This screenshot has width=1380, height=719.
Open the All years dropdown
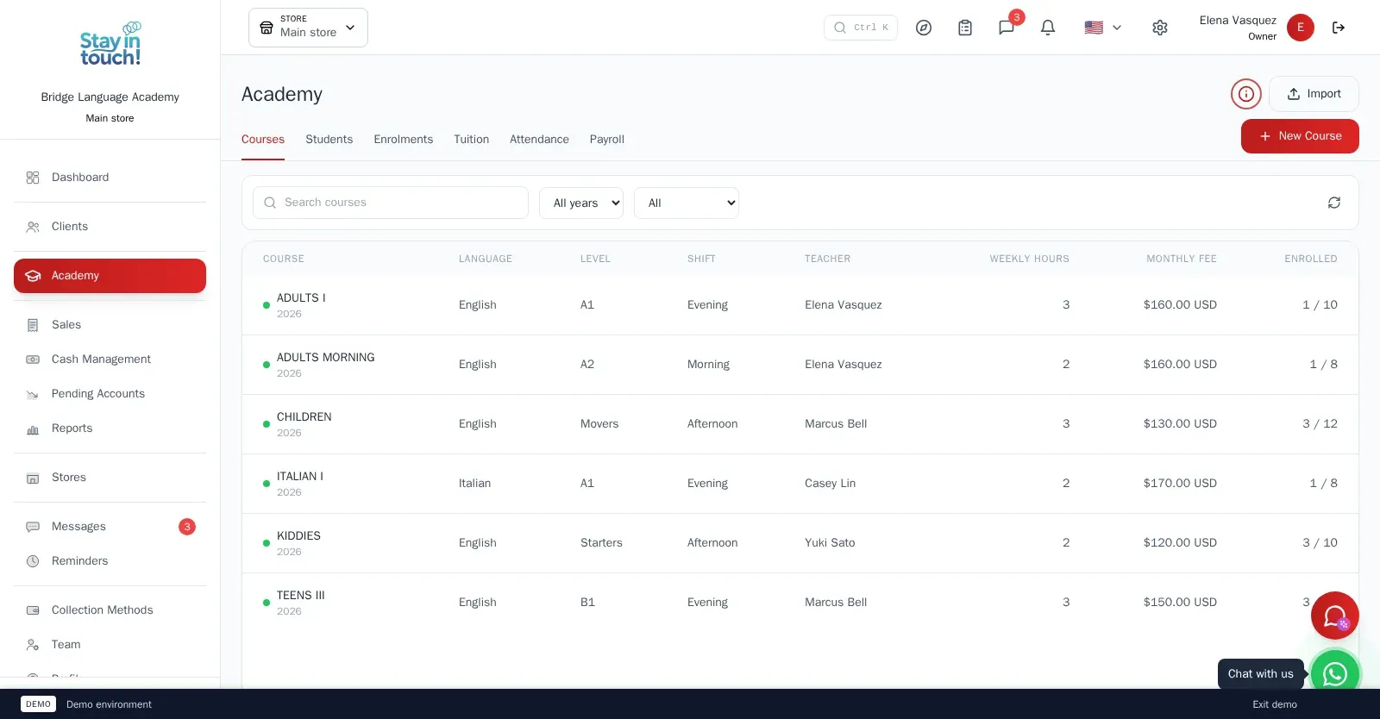(581, 203)
